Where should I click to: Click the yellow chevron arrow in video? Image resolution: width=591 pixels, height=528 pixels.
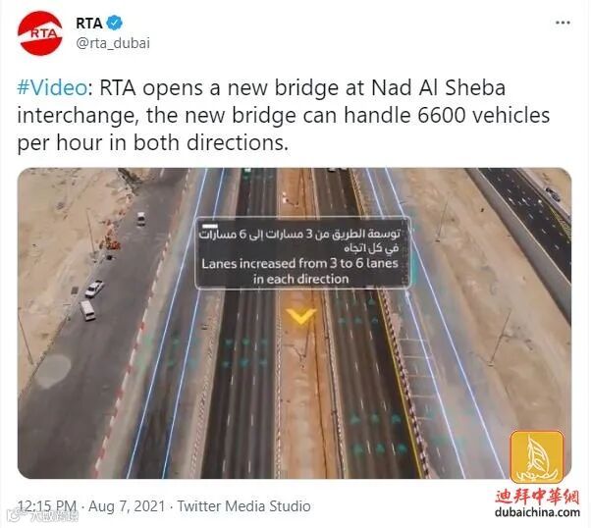300,316
